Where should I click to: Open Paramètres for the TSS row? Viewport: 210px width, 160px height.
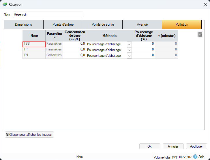pos(54,44)
